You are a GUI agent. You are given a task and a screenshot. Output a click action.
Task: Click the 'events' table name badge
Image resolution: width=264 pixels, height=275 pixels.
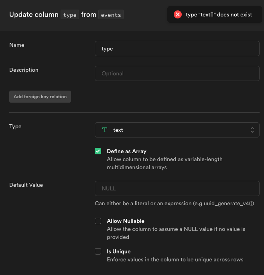111,15
